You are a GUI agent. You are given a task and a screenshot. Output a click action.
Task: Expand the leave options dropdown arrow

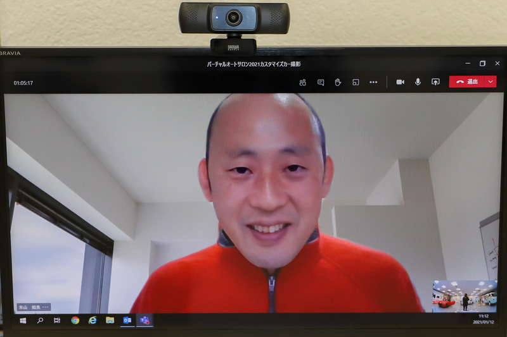(491, 82)
